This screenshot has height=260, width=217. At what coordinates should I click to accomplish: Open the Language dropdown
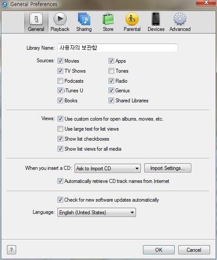pyautogui.click(x=97, y=213)
